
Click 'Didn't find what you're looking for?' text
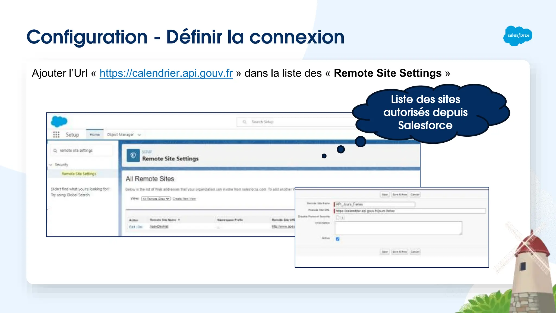(80, 189)
